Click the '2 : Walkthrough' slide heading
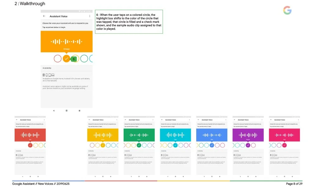Viewport: 317px width, 186px height. pyautogui.click(x=30, y=3)
